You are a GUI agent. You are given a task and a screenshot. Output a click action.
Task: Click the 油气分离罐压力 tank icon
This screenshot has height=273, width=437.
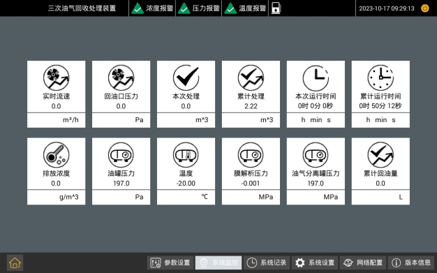(x=316, y=155)
